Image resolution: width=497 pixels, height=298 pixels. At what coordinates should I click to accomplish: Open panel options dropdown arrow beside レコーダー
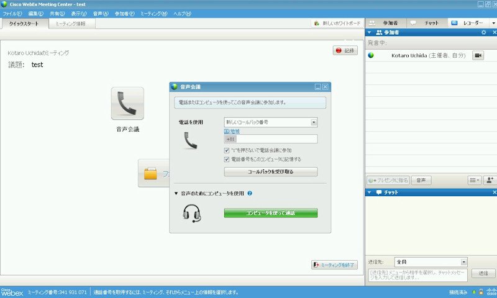(x=493, y=24)
